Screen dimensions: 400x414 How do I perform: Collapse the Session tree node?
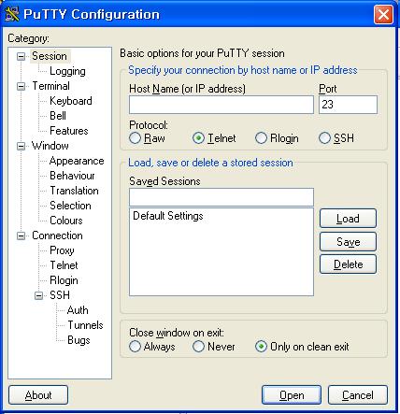21,56
